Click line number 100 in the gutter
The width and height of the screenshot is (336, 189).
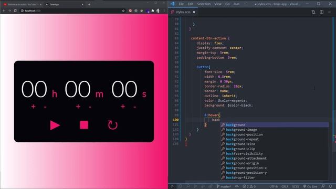point(175,120)
